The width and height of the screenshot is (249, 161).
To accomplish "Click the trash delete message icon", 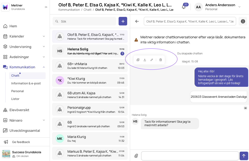I will click(x=160, y=60).
